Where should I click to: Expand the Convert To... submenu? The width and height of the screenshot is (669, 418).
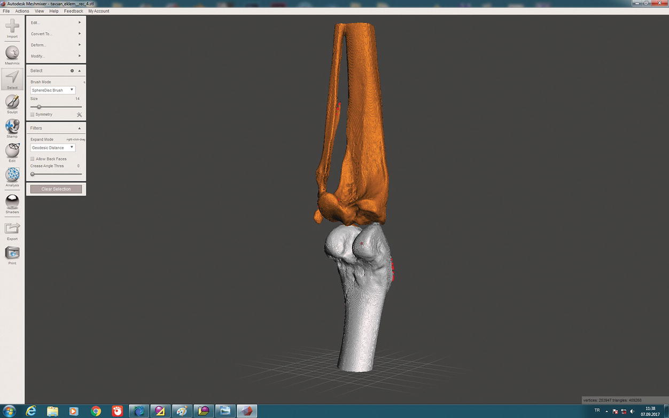point(56,34)
